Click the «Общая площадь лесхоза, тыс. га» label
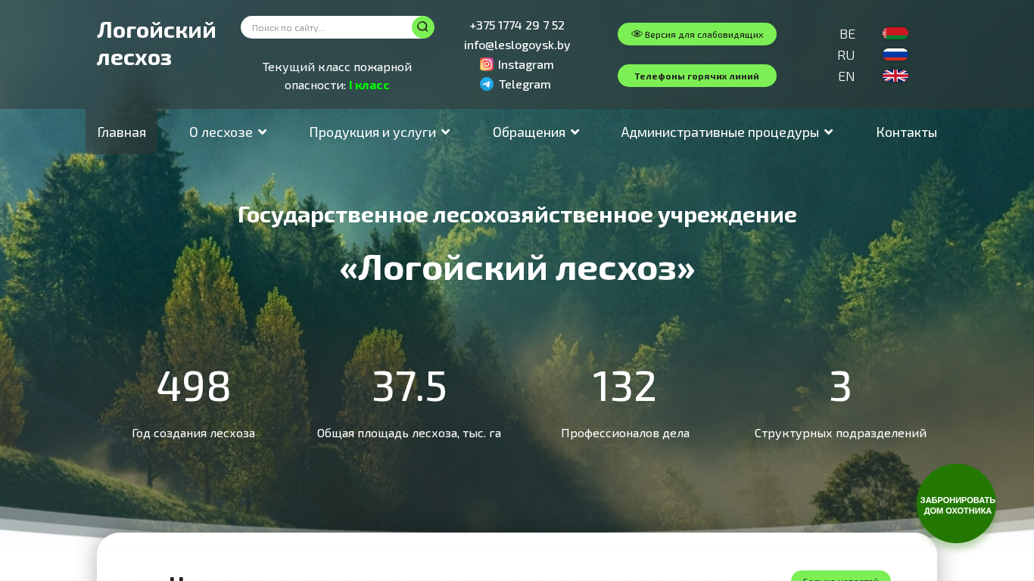Screen dimensions: 1034x581 tap(409, 433)
